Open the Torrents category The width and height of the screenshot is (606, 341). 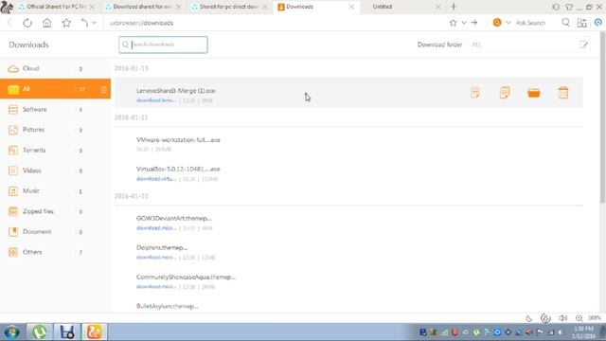point(55,150)
